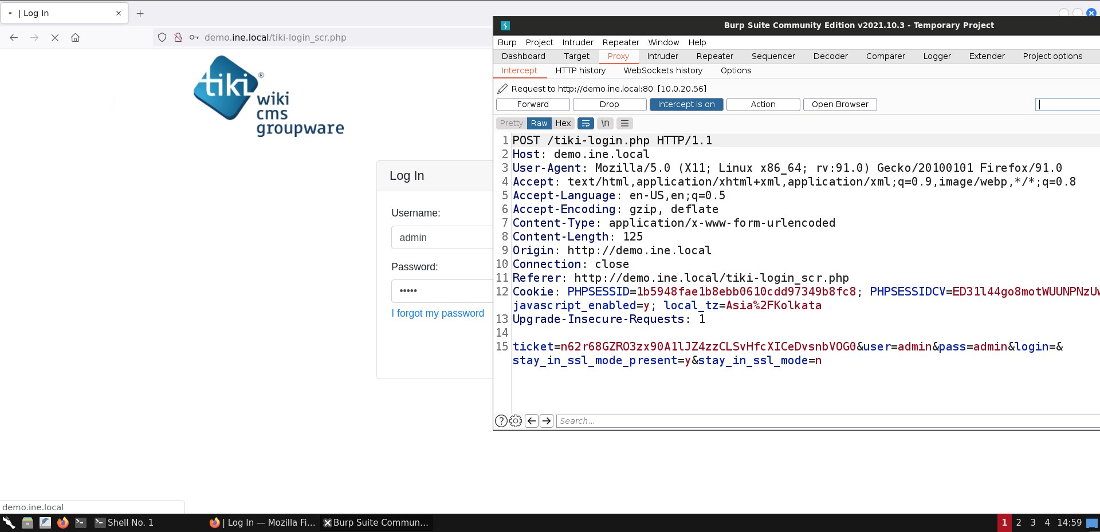Switch message view to Hex
1100x532 pixels.
click(x=563, y=123)
